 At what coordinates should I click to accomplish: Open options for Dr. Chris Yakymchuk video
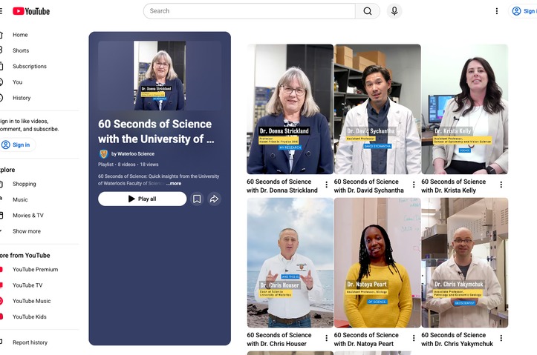point(501,338)
